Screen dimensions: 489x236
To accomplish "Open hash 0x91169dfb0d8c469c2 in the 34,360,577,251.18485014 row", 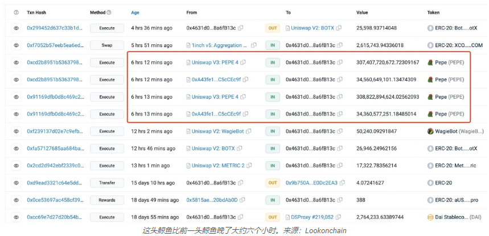I will (55, 114).
